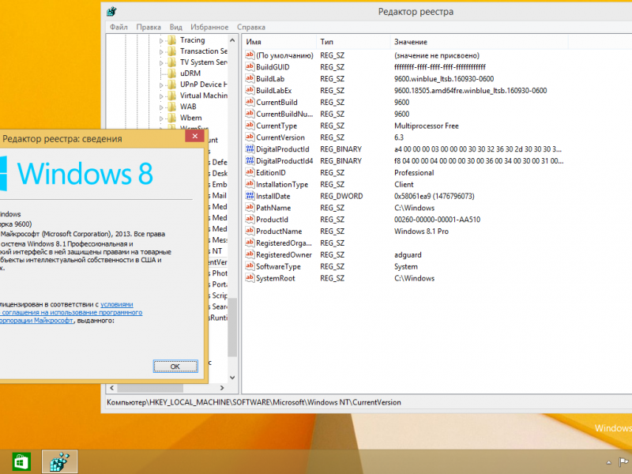The height and width of the screenshot is (474, 632).
Task: Expand the Virtual Machine tree node
Action: (x=161, y=96)
